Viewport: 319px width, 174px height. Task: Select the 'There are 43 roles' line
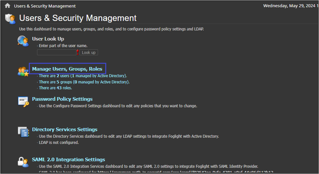coord(55,88)
